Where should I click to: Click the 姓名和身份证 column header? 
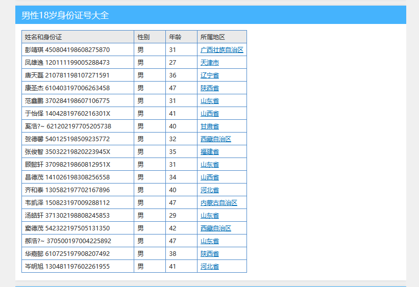(x=78, y=37)
